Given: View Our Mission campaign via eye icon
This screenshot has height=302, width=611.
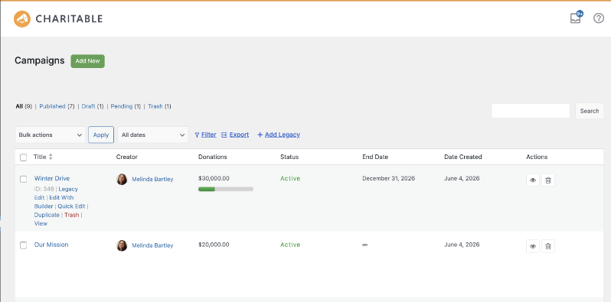Looking at the screenshot, I should [533, 246].
